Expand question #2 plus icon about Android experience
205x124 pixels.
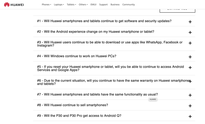190,32
